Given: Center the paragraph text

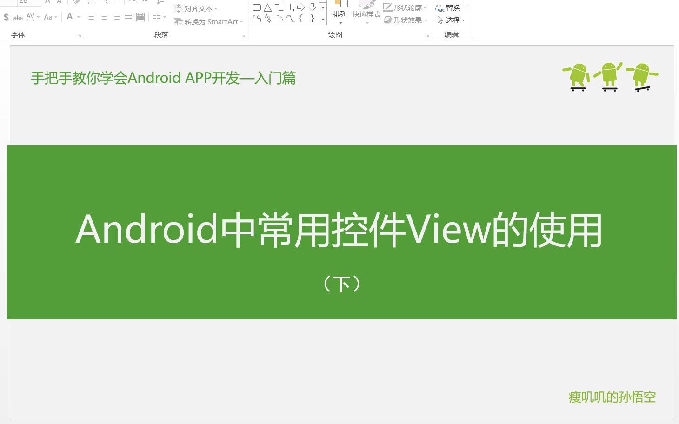Looking at the screenshot, I should (104, 17).
